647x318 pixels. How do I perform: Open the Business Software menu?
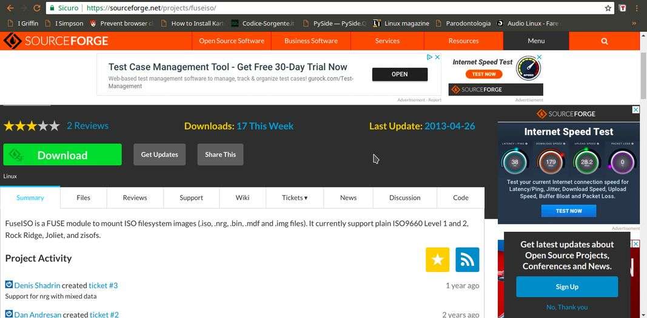click(311, 41)
